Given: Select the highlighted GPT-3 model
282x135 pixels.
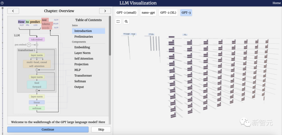Looking at the screenshot, I should click(x=186, y=13).
